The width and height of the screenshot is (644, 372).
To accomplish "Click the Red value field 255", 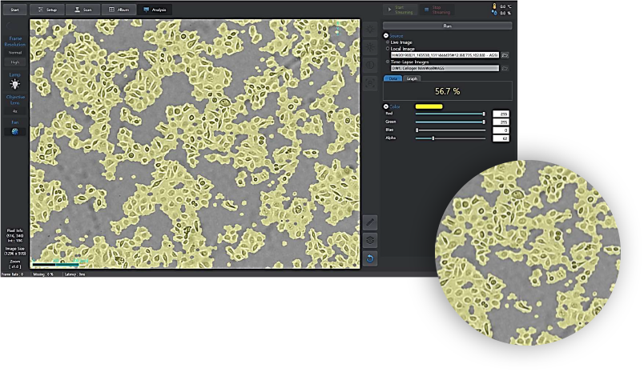I will coord(501,114).
